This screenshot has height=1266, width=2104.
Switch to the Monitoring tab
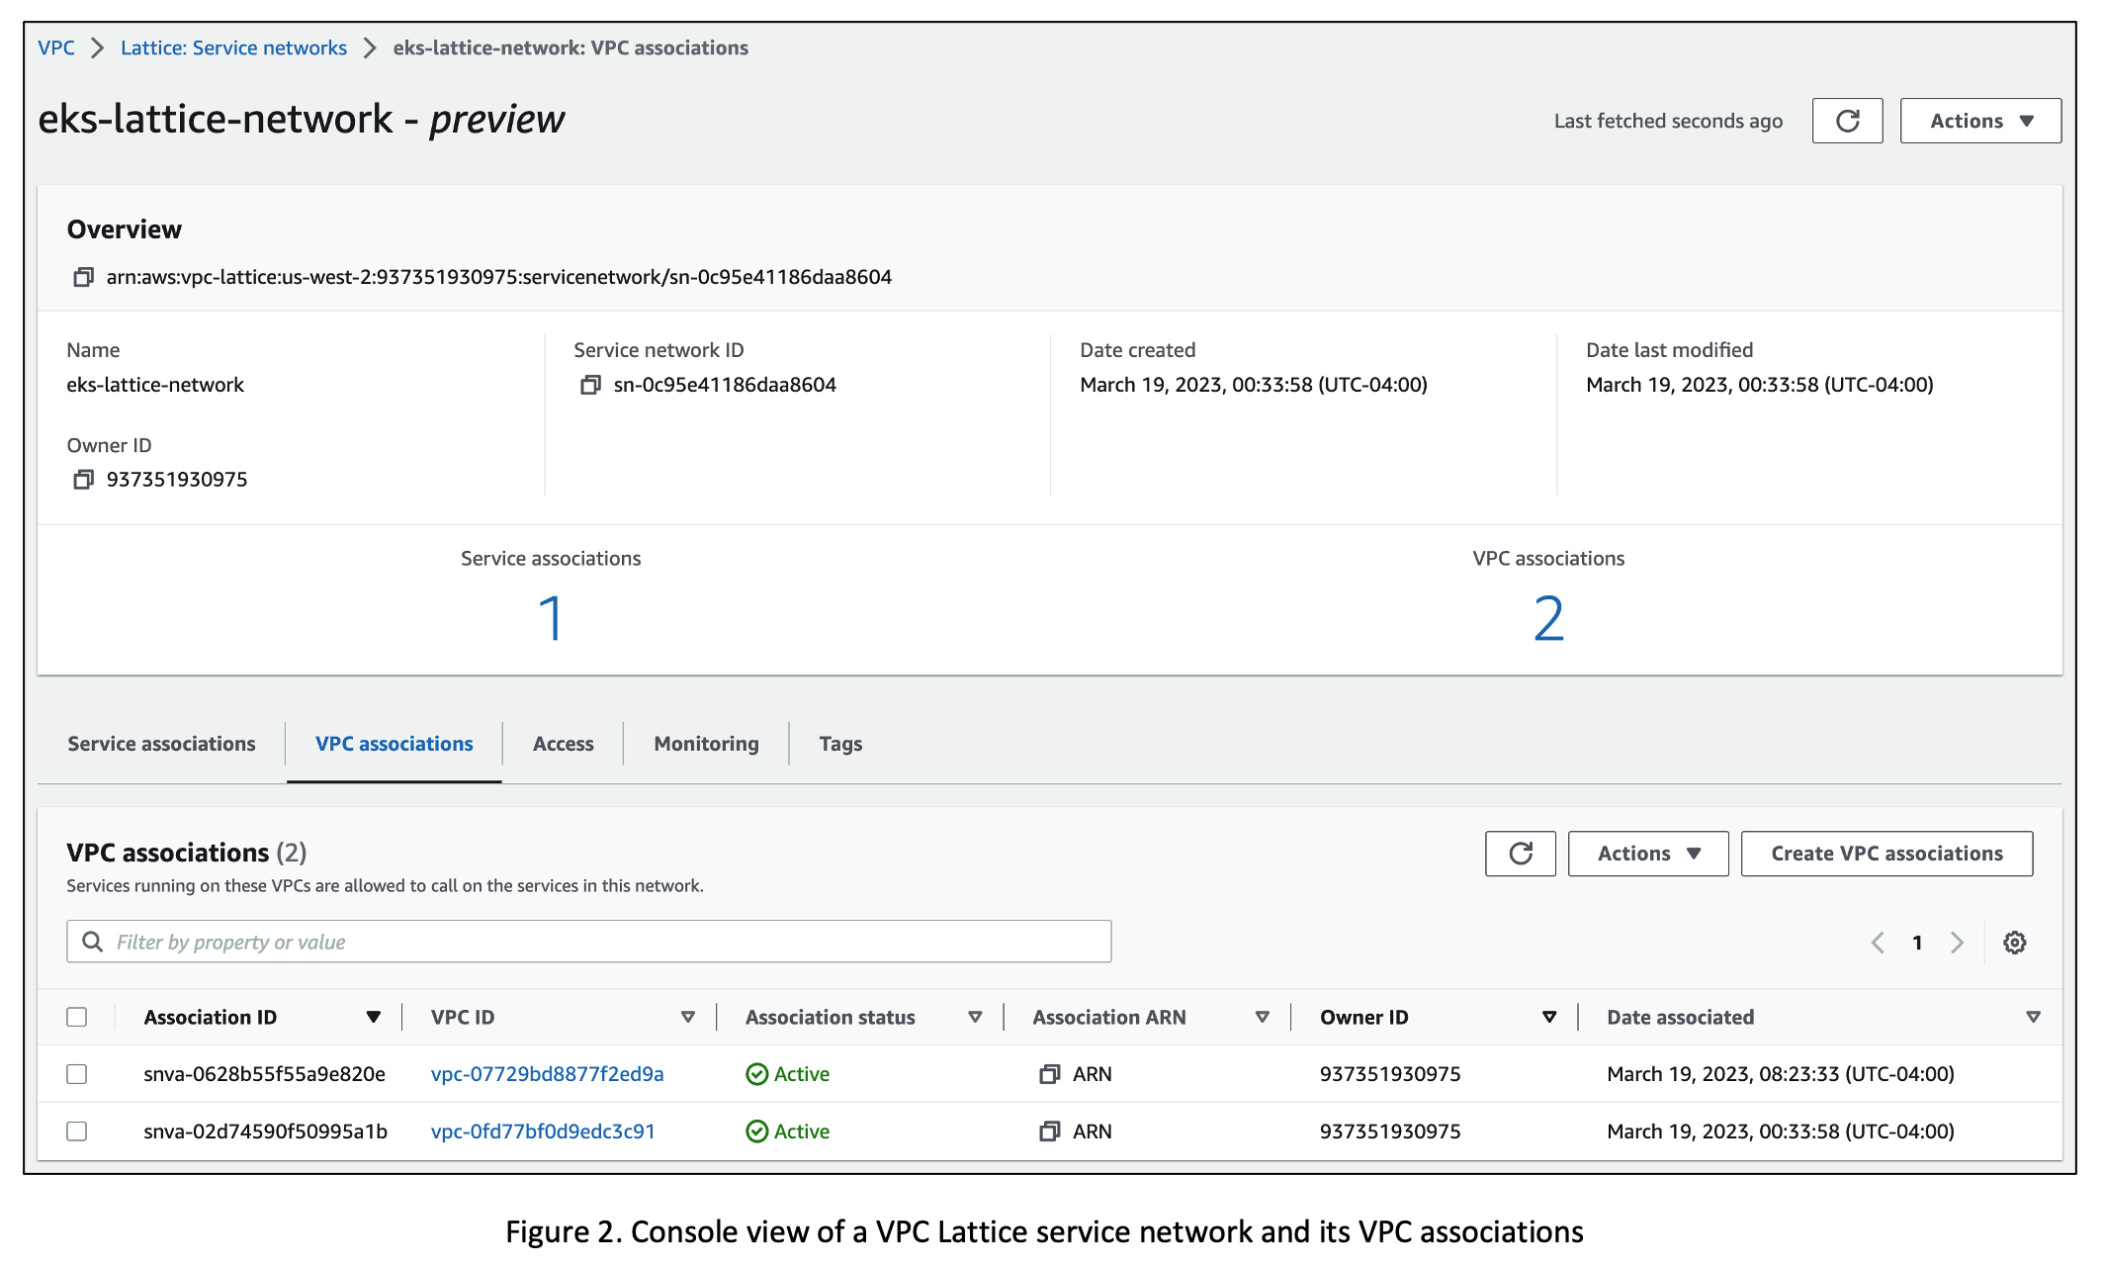[704, 743]
